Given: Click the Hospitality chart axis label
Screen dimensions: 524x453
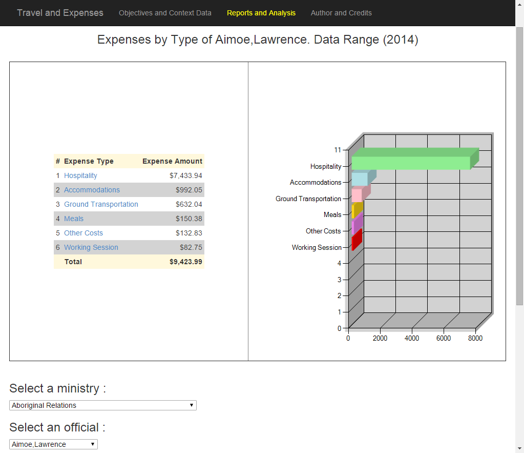Looking at the screenshot, I should (326, 166).
